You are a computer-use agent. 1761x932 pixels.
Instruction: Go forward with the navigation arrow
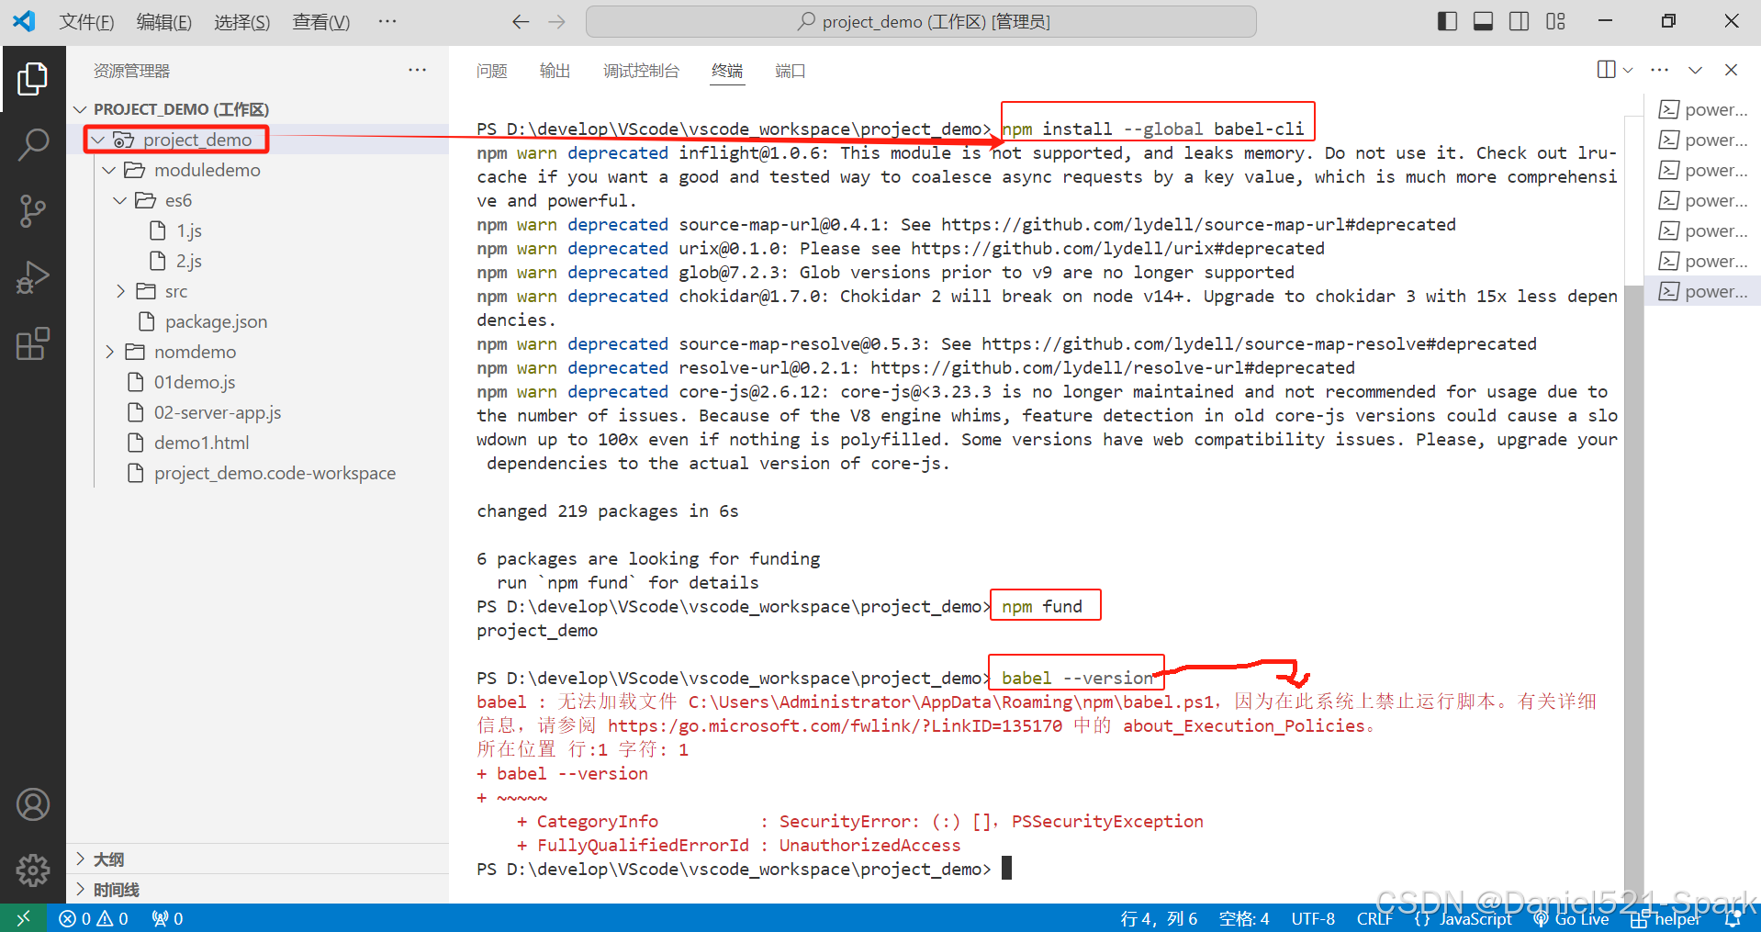point(556,21)
